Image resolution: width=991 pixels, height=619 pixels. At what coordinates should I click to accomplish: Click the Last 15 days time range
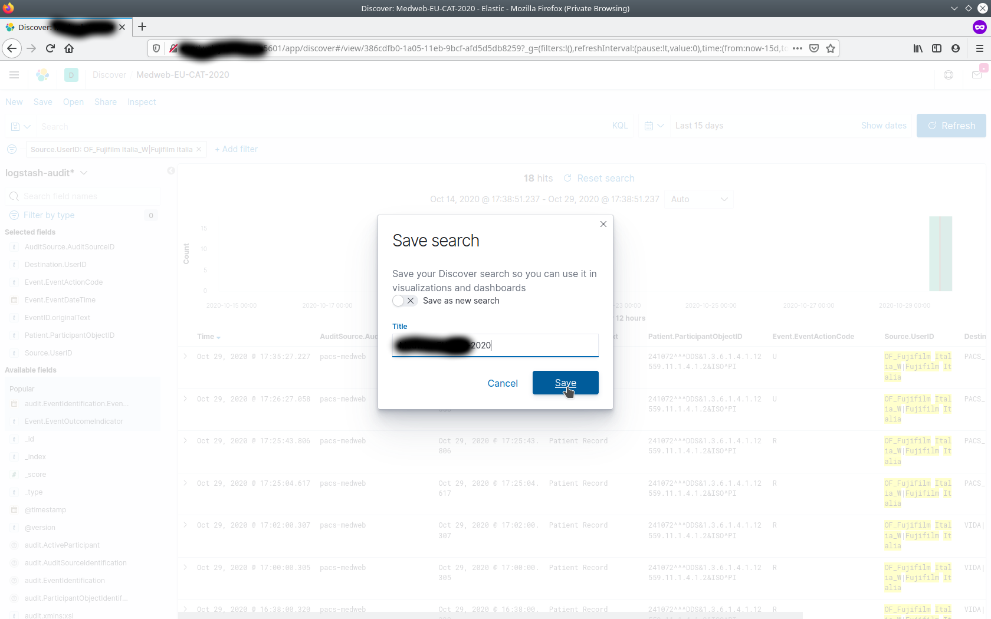pos(699,126)
